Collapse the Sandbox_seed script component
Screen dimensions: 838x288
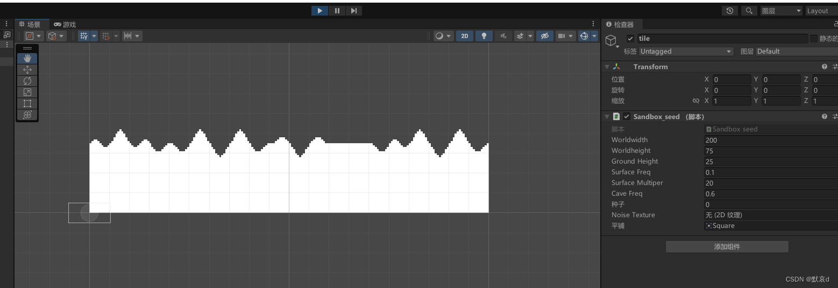point(607,116)
